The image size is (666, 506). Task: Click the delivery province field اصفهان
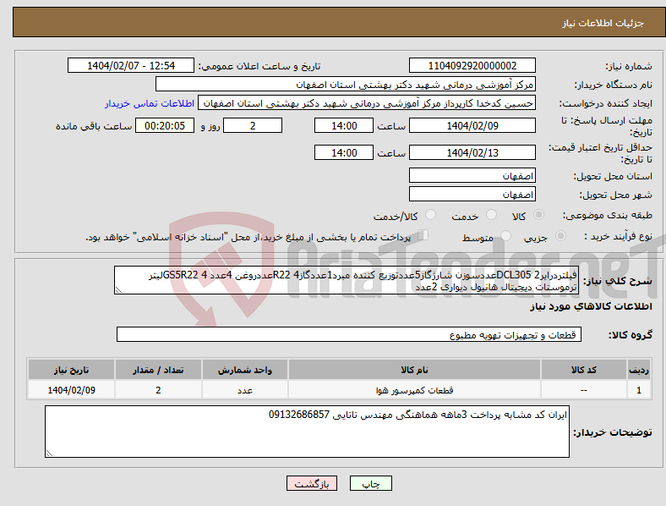click(x=472, y=175)
